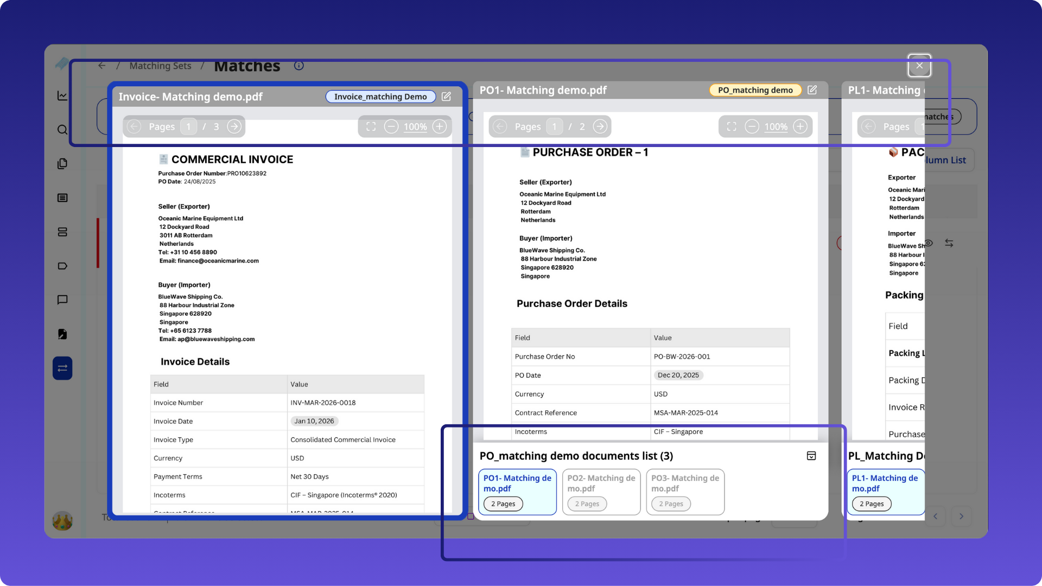Click the swap arrows toggle icon
This screenshot has height=586, width=1042.
(x=949, y=243)
